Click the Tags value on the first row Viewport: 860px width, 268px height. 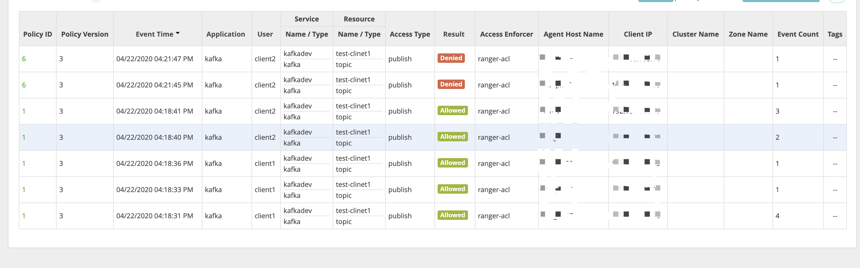[835, 59]
